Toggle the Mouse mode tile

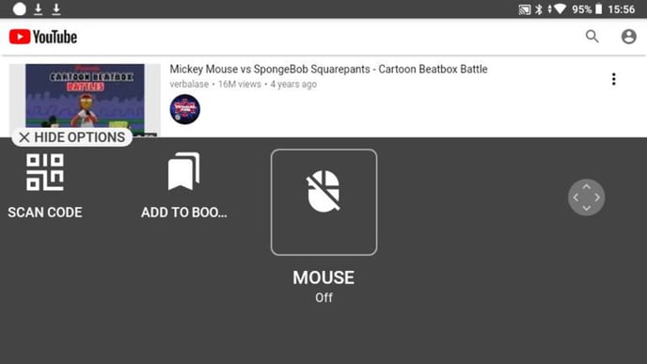323,202
